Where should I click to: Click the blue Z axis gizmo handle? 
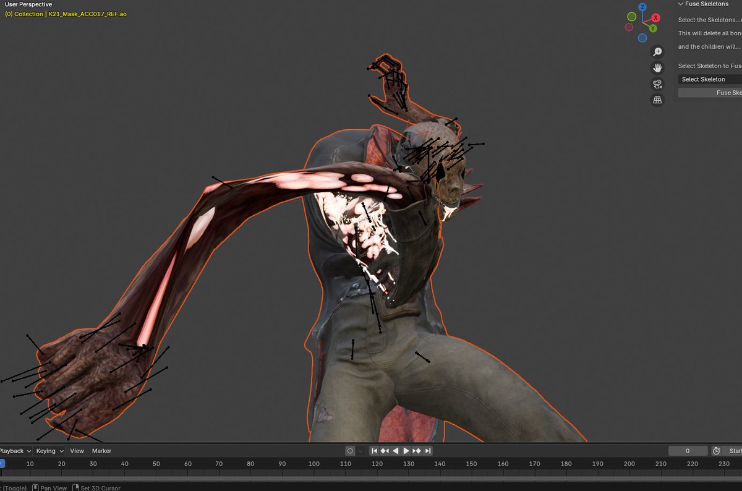tap(643, 7)
